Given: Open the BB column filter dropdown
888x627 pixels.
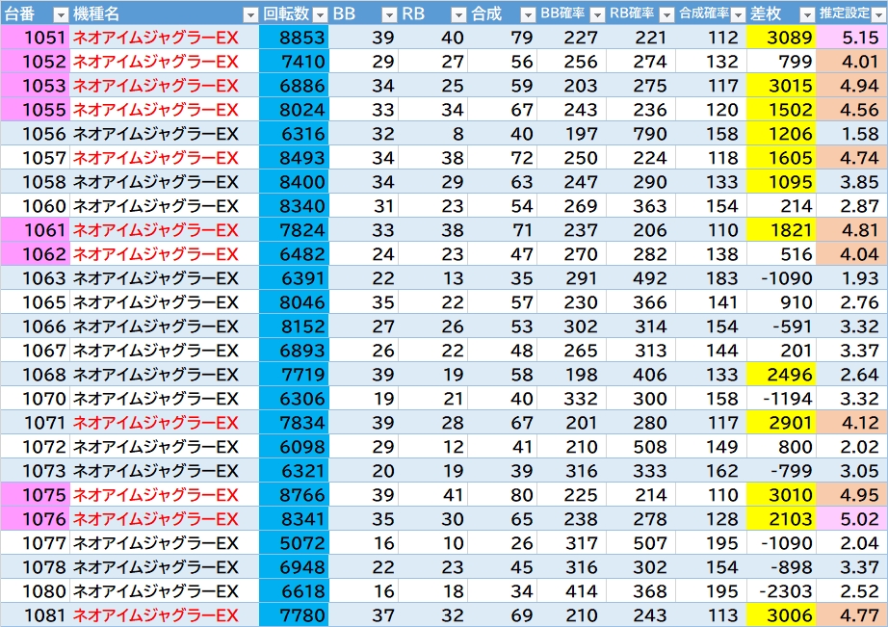Looking at the screenshot, I should coord(389,14).
